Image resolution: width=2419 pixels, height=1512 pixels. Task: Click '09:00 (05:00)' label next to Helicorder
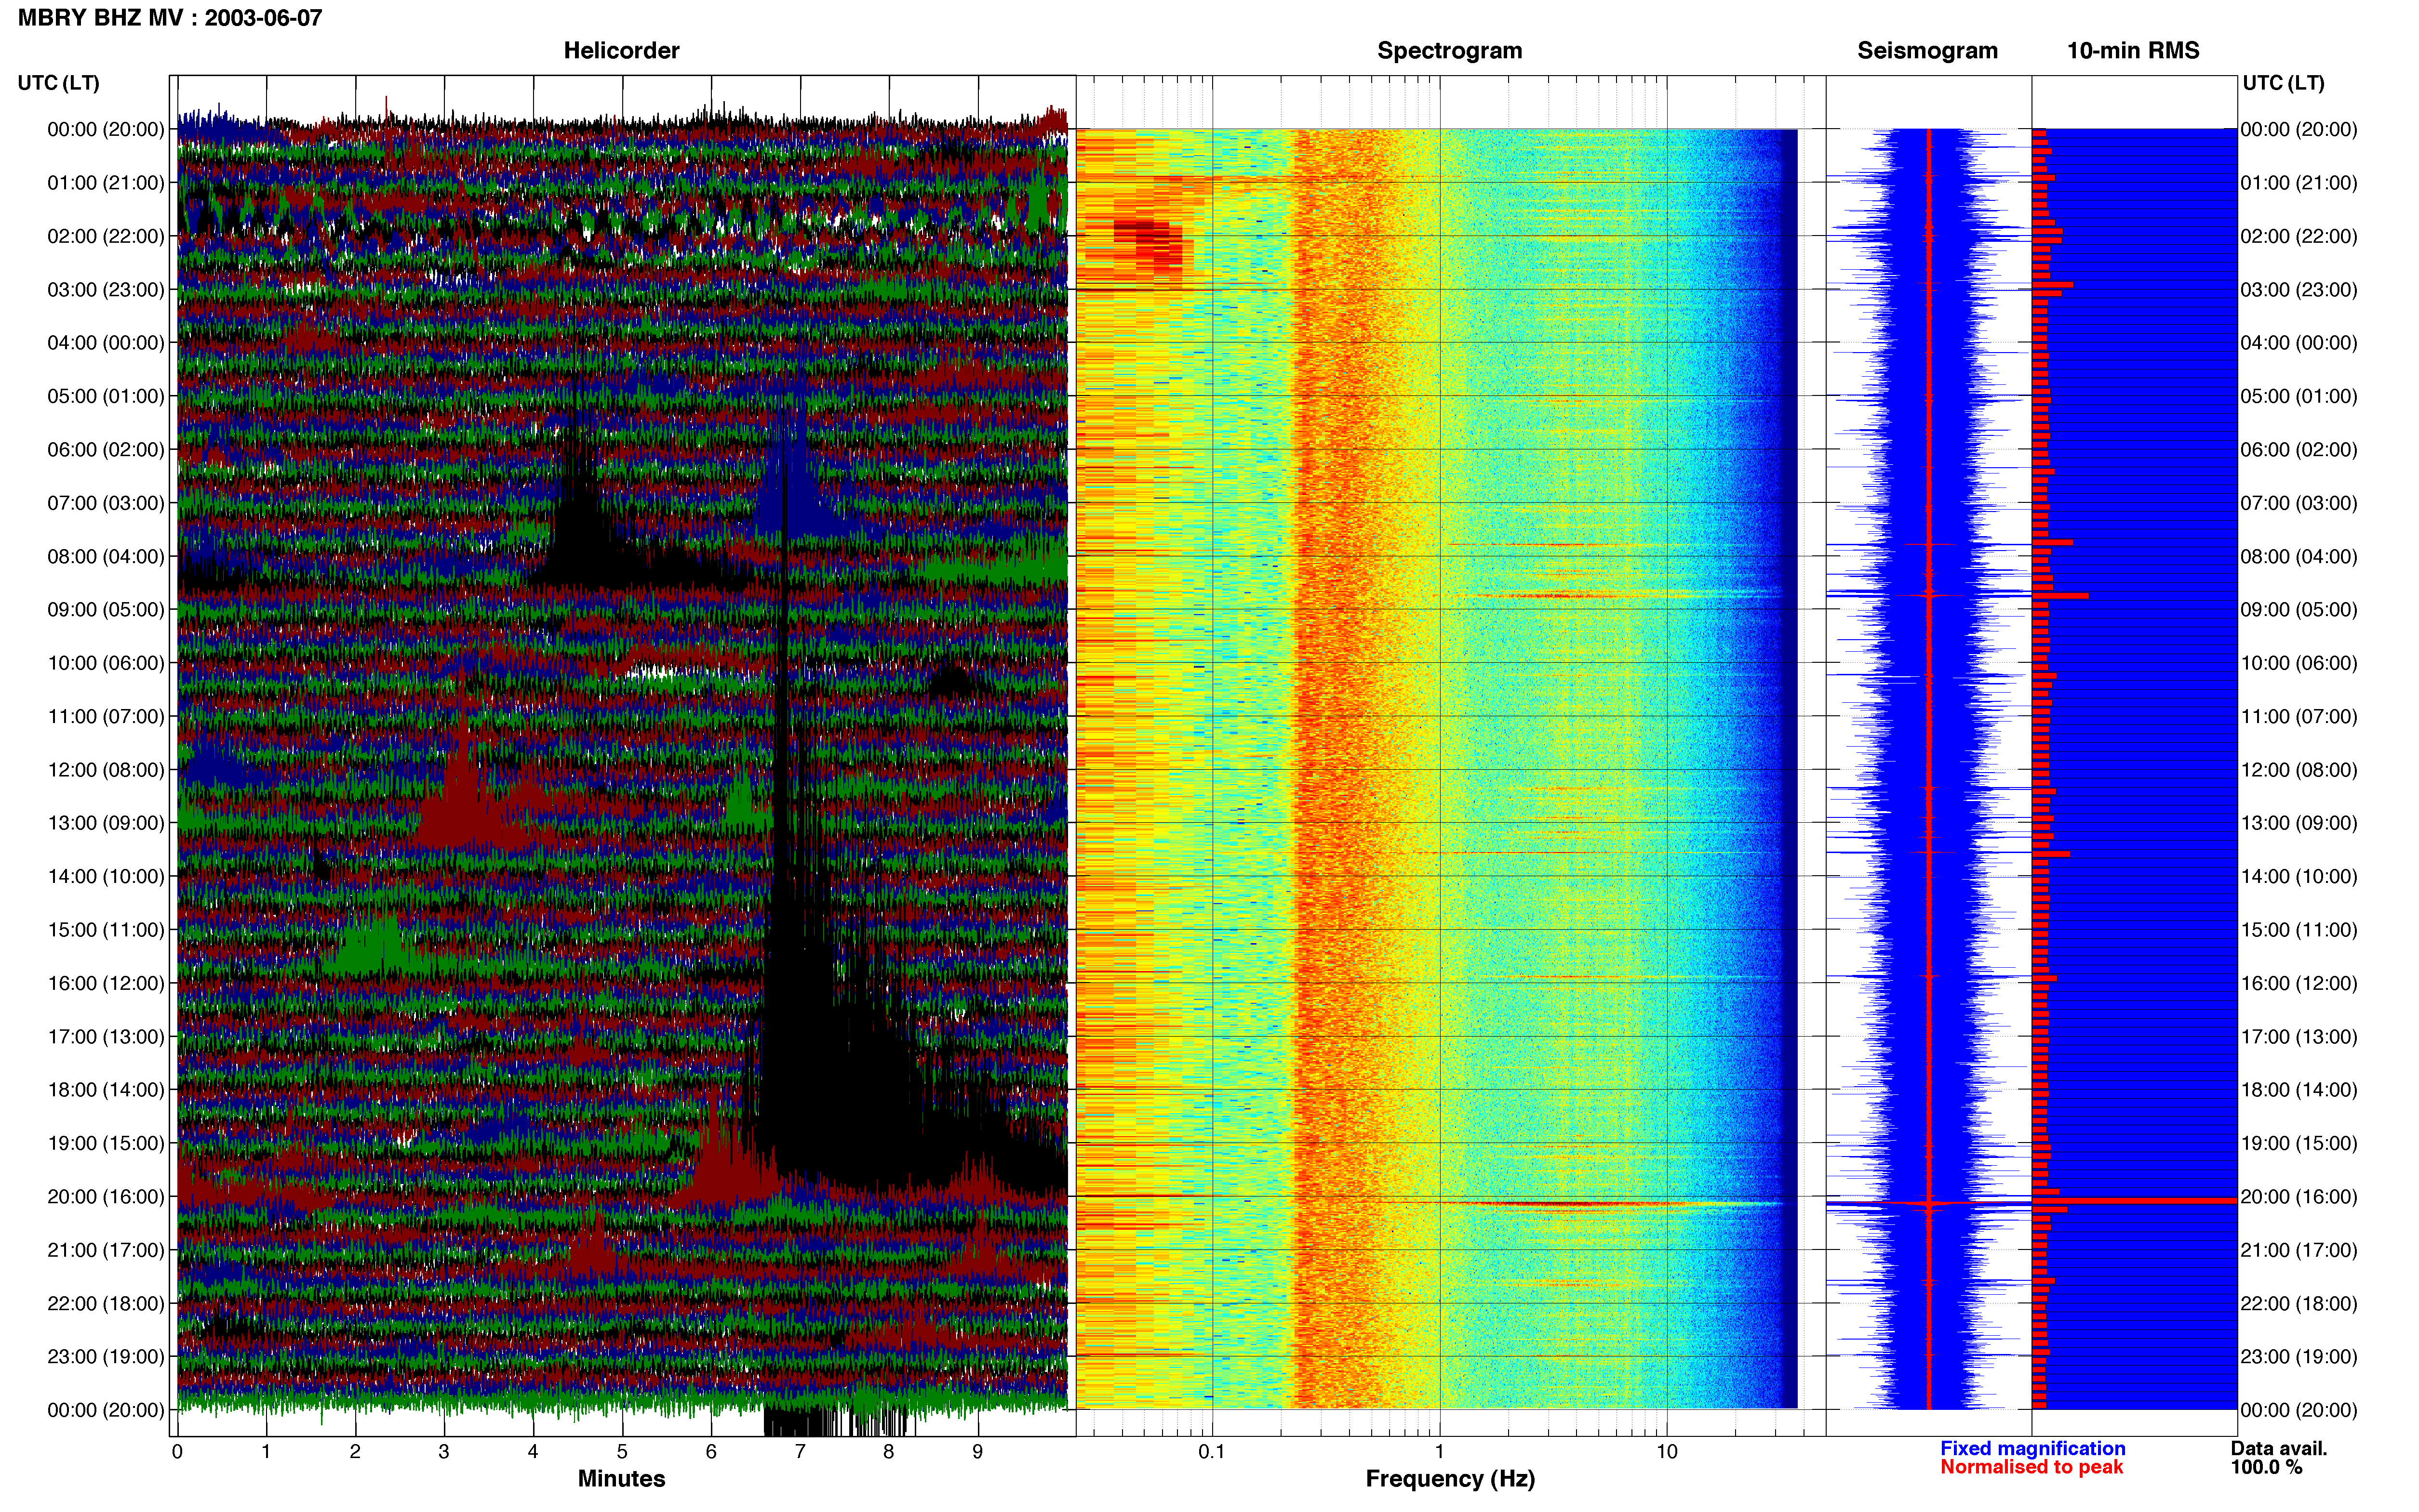click(106, 610)
